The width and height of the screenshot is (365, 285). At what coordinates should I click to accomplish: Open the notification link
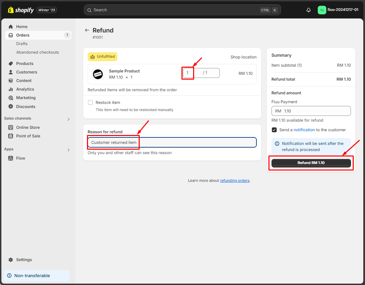click(x=304, y=130)
